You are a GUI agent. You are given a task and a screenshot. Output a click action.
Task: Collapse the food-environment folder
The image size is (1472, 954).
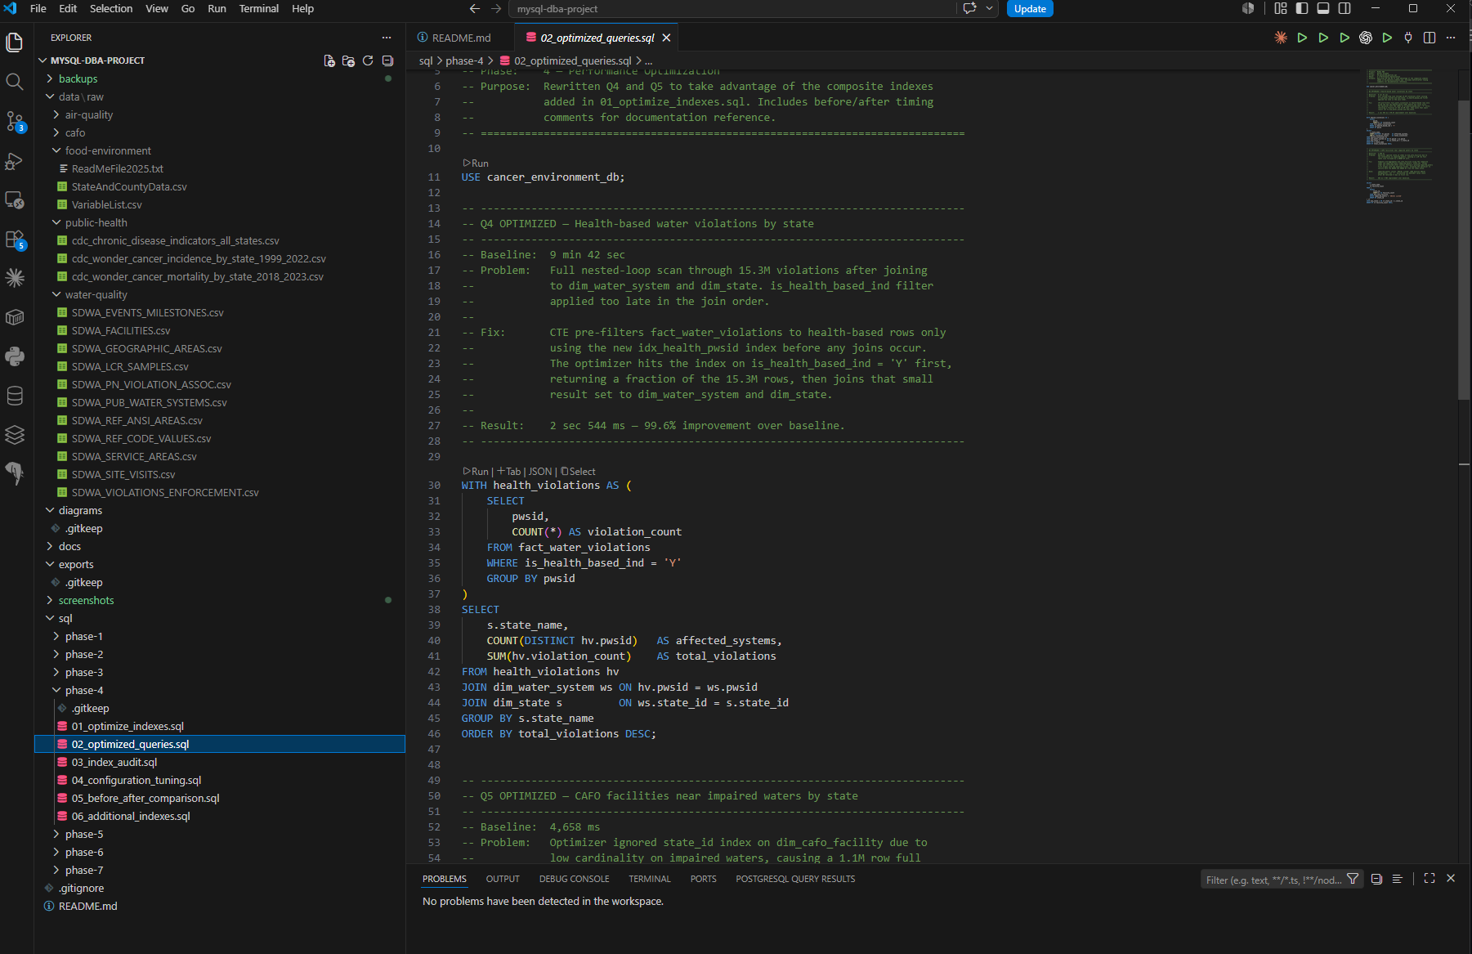point(108,150)
